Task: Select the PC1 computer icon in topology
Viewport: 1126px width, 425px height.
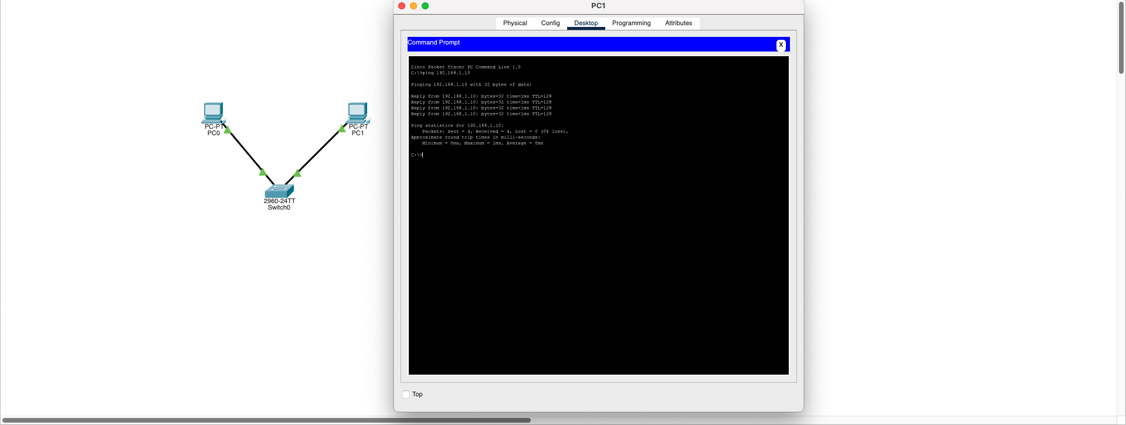Action: (x=357, y=112)
